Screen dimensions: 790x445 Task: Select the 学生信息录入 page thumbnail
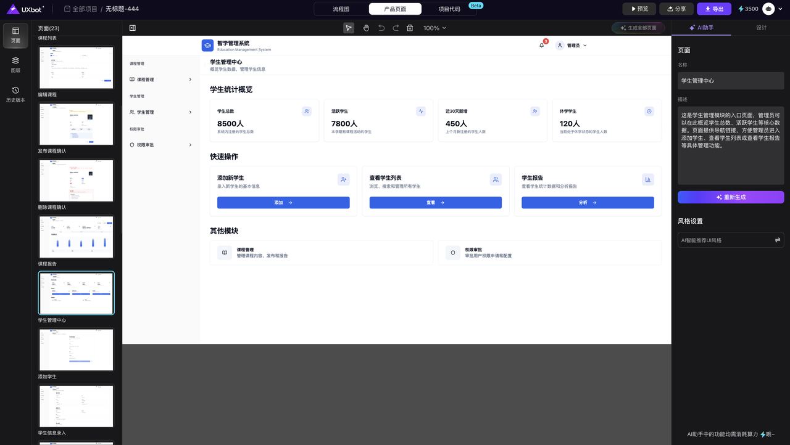pyautogui.click(x=77, y=406)
